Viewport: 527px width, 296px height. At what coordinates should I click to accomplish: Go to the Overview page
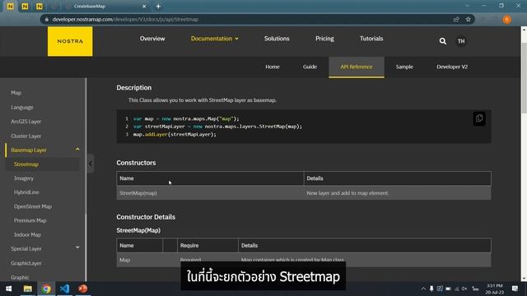[x=152, y=39]
